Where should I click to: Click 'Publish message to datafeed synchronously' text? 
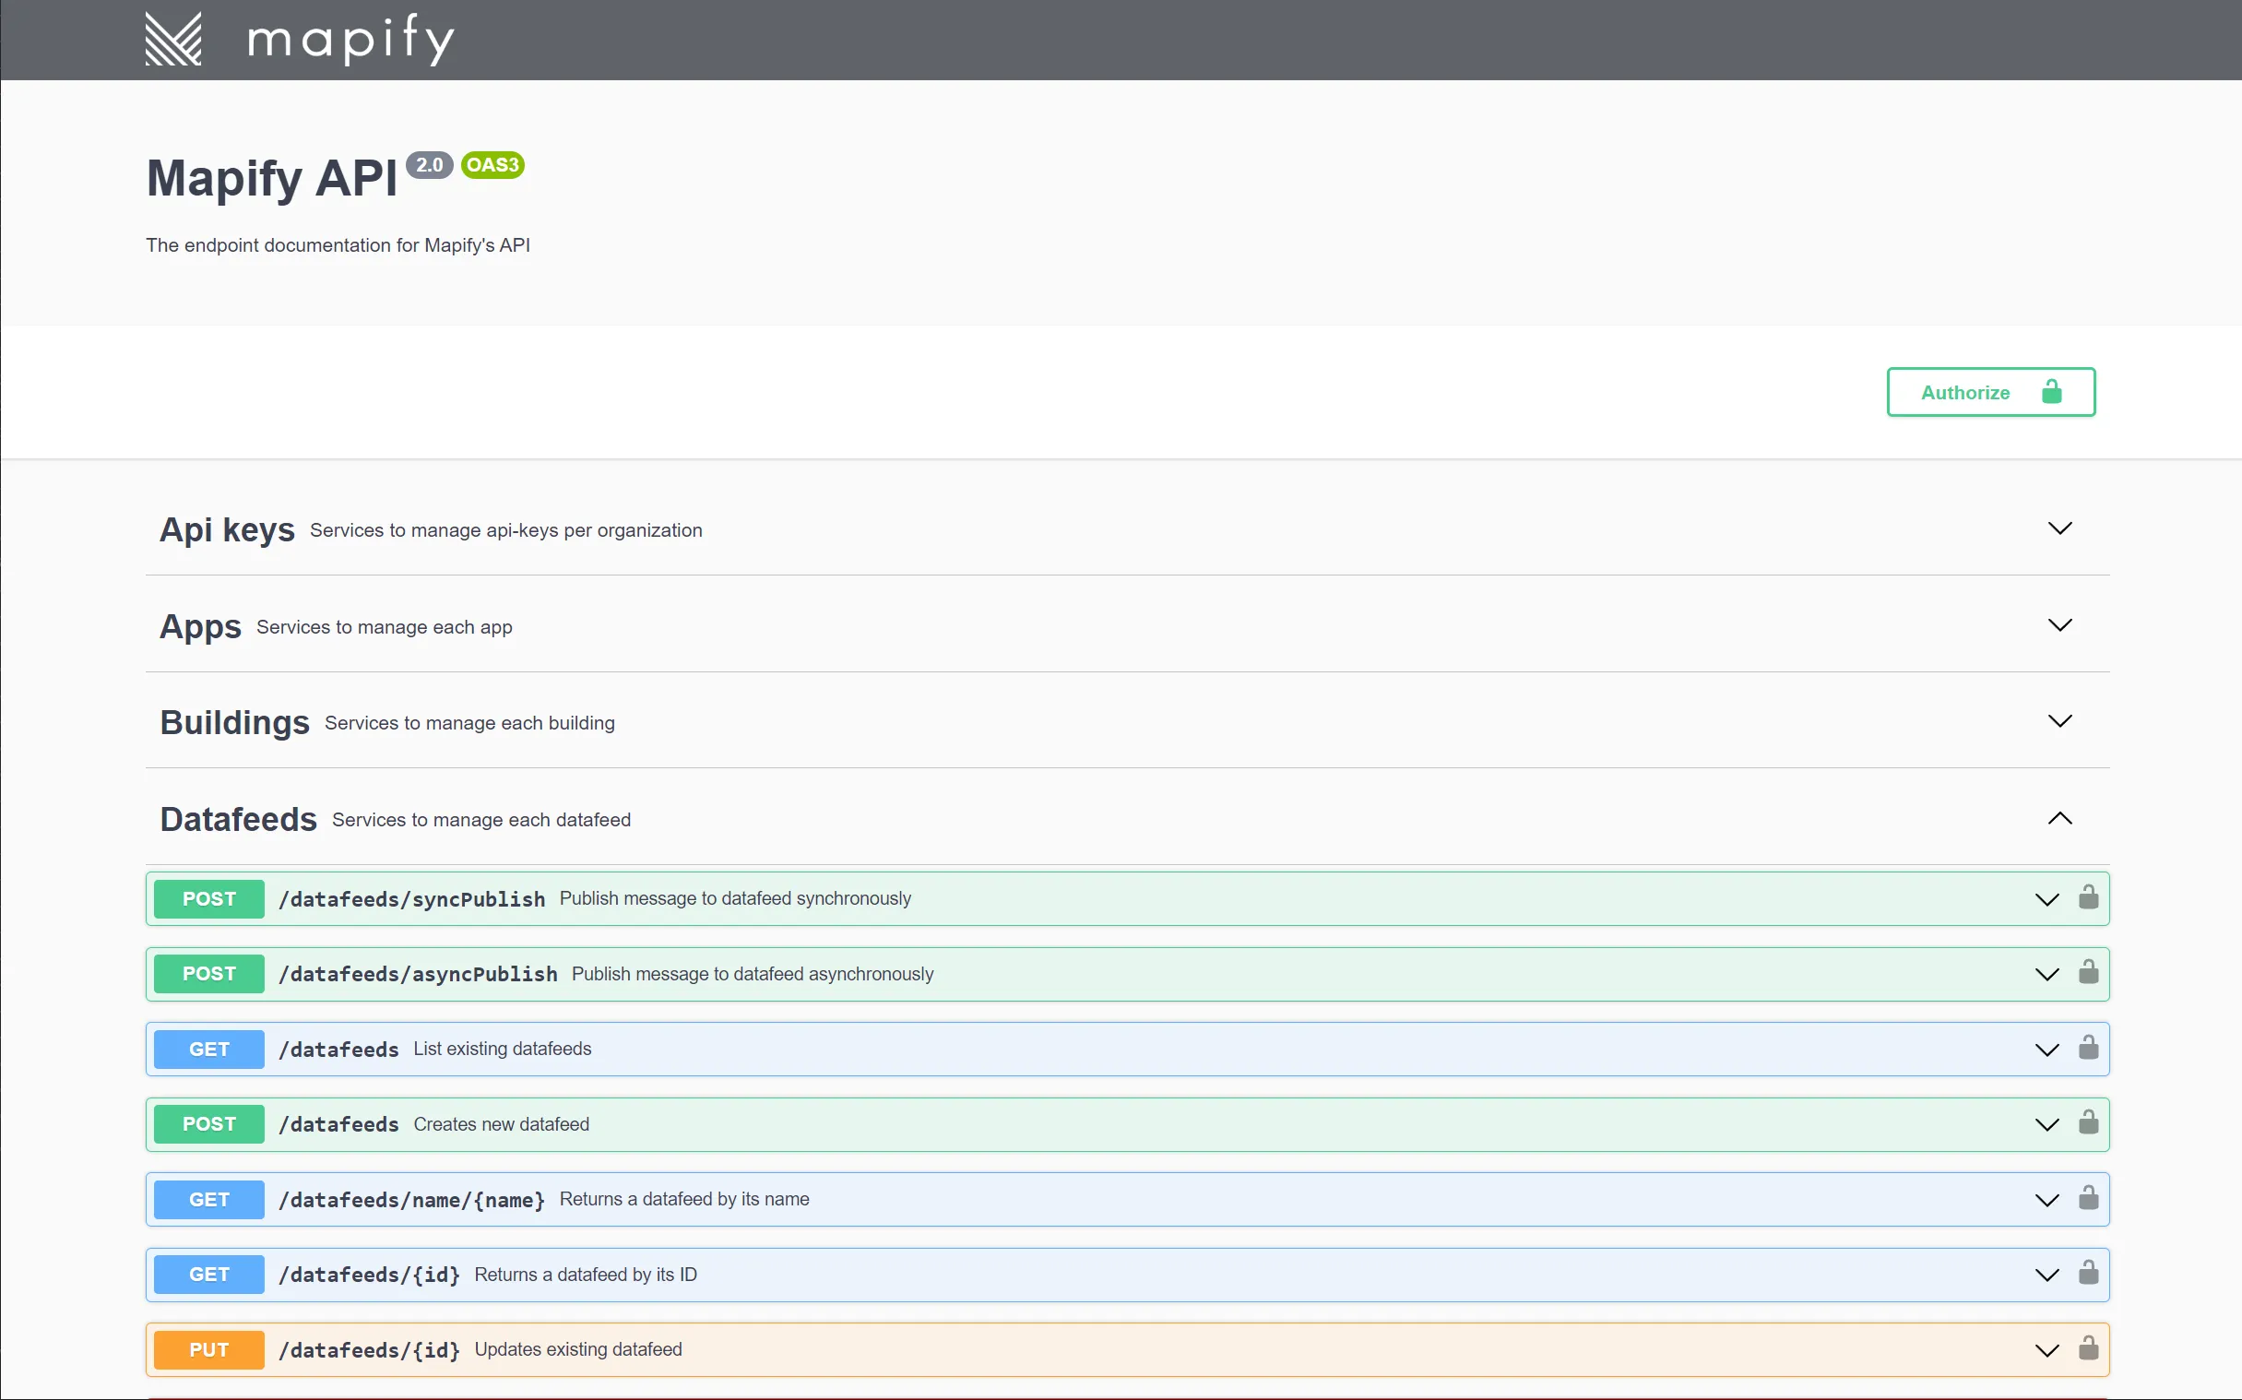click(735, 898)
